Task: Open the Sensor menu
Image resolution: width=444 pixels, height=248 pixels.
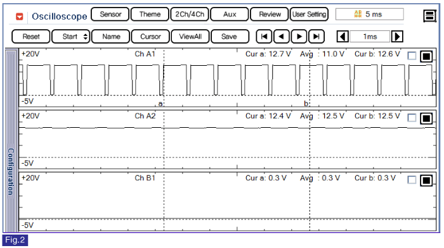Action: [x=110, y=15]
